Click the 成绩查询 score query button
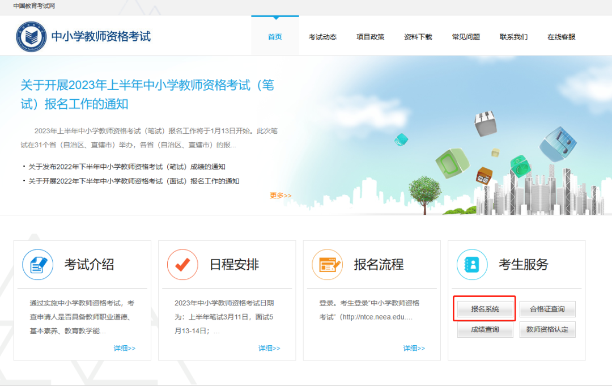The height and width of the screenshot is (386, 612). click(484, 329)
